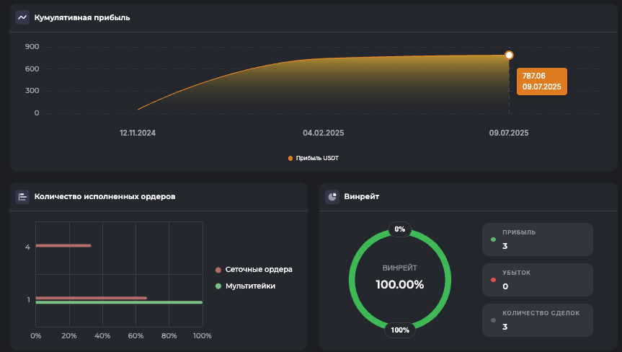Click the 100% label on winrate donut
Viewport: 622px width, 352px height.
coord(400,330)
